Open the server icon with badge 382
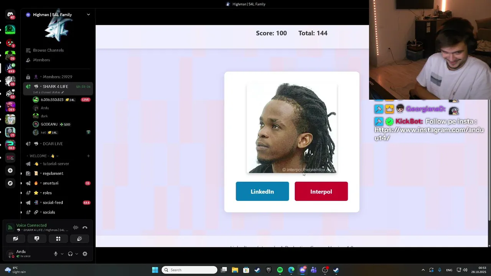Viewport: 491px width, 276px height. 10,144
